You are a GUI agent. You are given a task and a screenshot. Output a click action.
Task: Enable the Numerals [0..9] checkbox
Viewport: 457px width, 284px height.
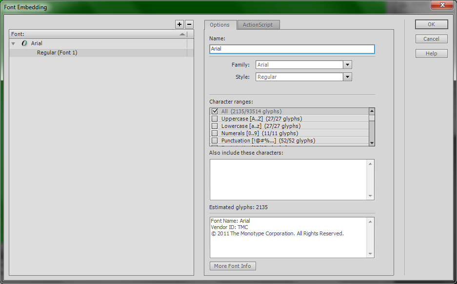pos(215,133)
